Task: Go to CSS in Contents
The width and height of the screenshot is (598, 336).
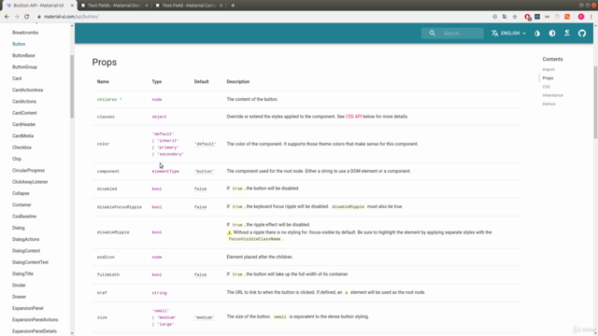Action: click(546, 87)
